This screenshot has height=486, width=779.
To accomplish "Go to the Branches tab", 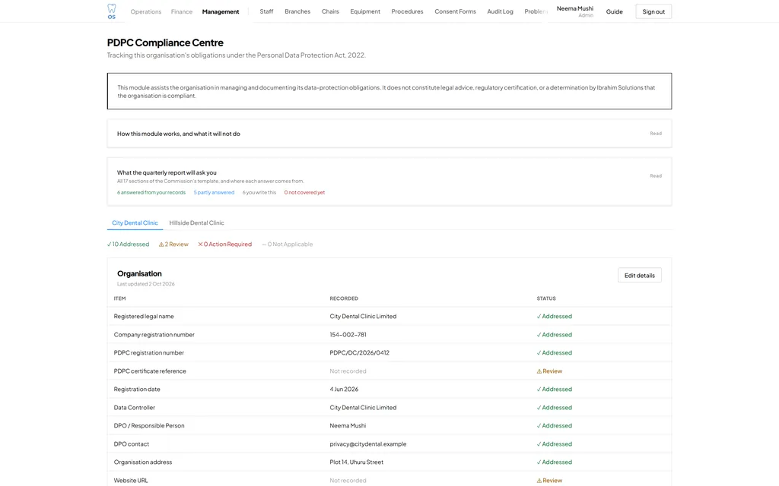I will pos(297,11).
